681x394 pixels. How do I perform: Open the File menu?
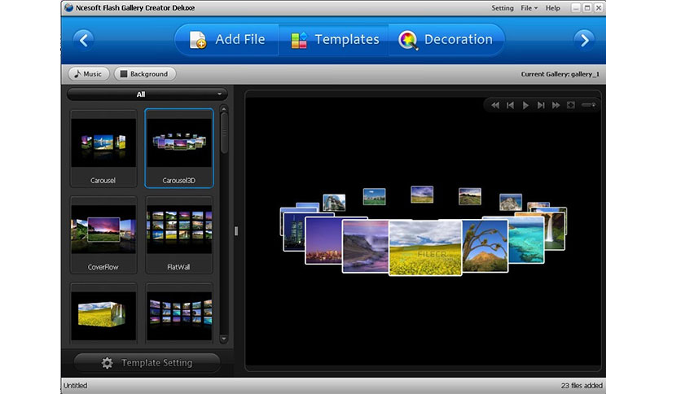[529, 8]
